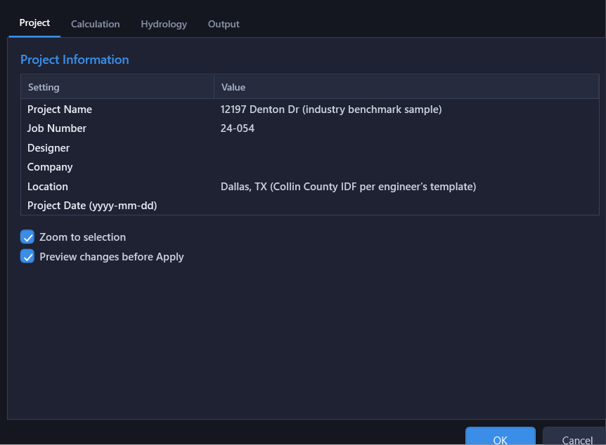606x445 pixels.
Task: Click the empty Designer value cell
Action: tap(406, 148)
